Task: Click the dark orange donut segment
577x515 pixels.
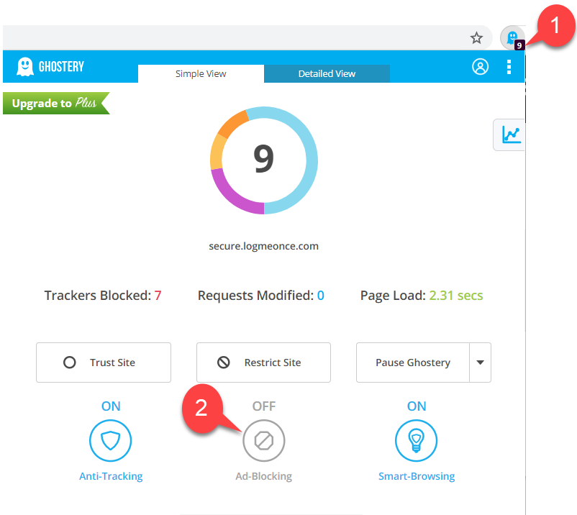Action: 232,124
